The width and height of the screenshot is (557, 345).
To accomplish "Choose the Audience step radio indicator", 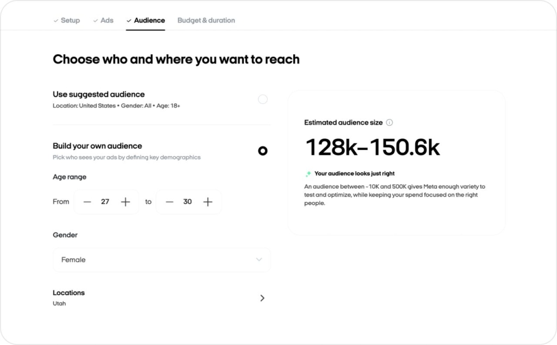I will [x=129, y=20].
